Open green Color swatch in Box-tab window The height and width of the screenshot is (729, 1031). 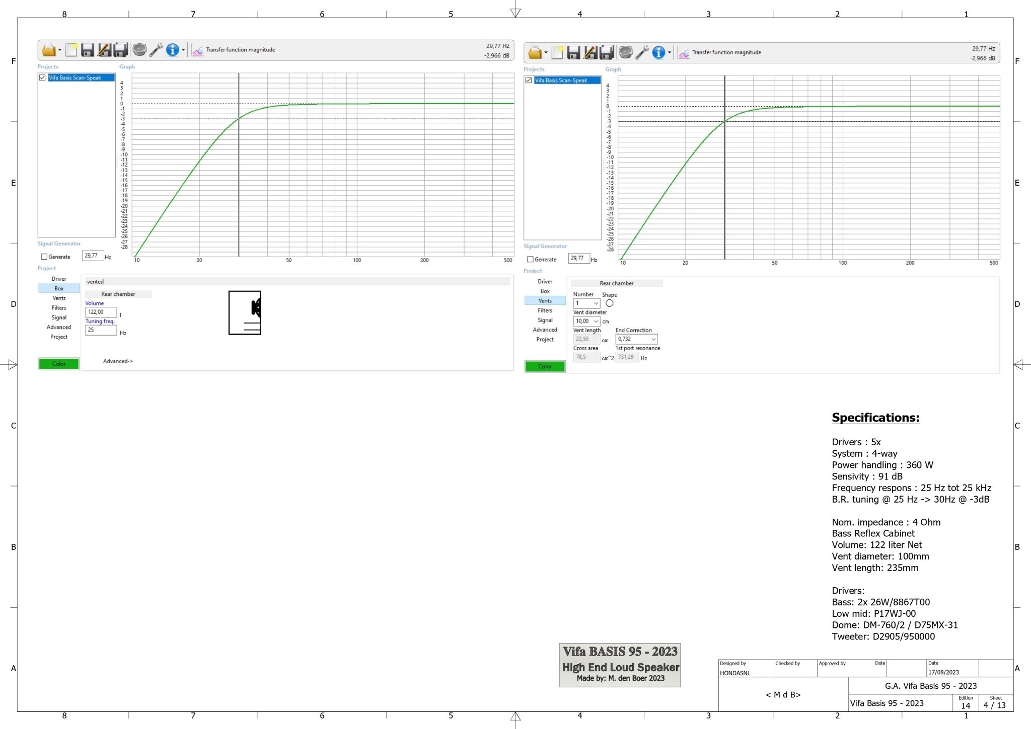(59, 364)
